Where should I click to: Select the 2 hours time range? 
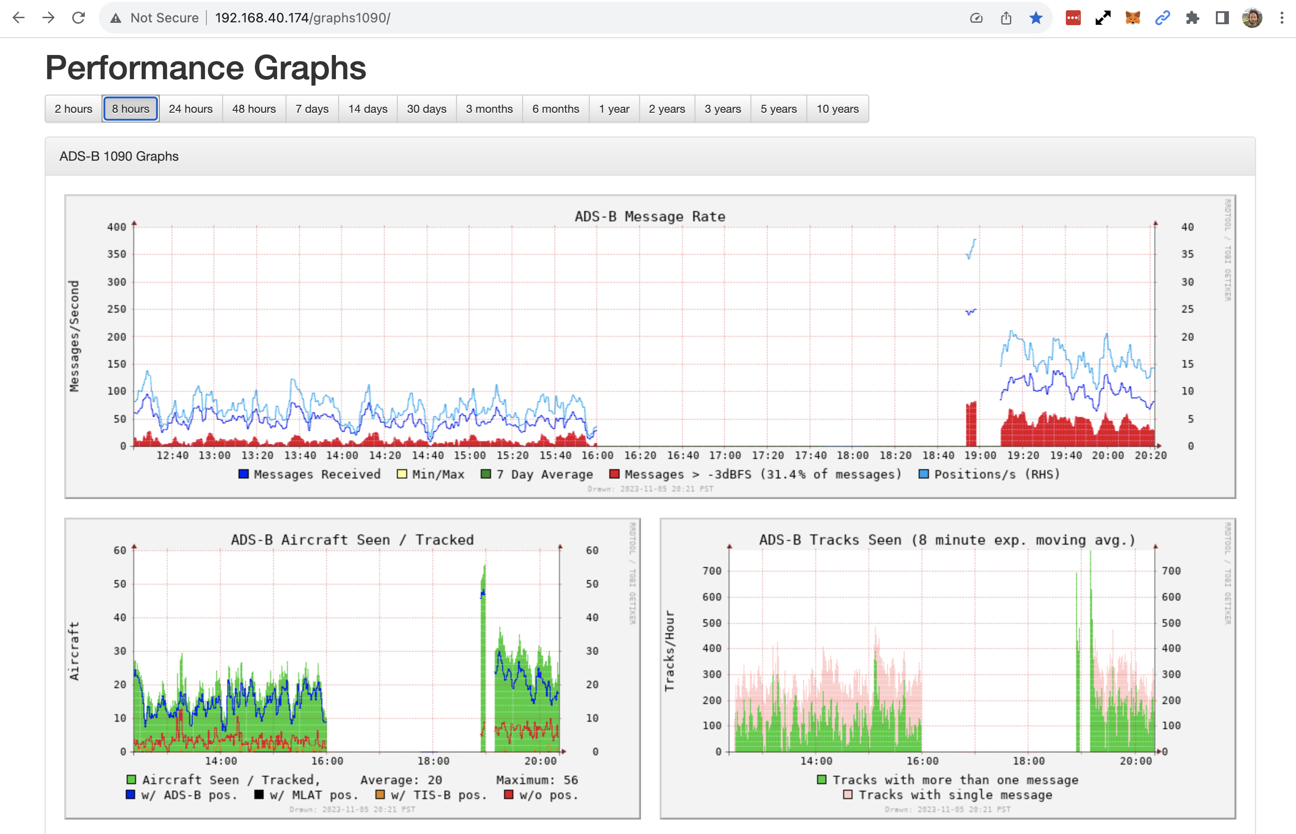coord(73,109)
